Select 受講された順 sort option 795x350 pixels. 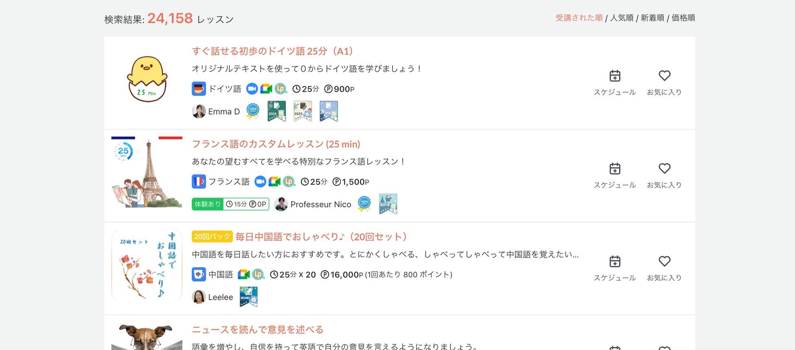(579, 18)
